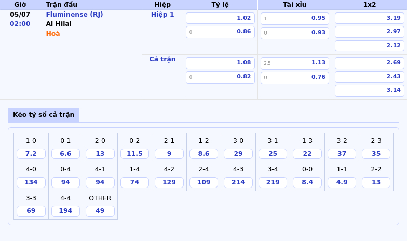Pick Hiệp 1 1x2 odds 2.97
This screenshot has width=407, height=241.
[x=370, y=32]
